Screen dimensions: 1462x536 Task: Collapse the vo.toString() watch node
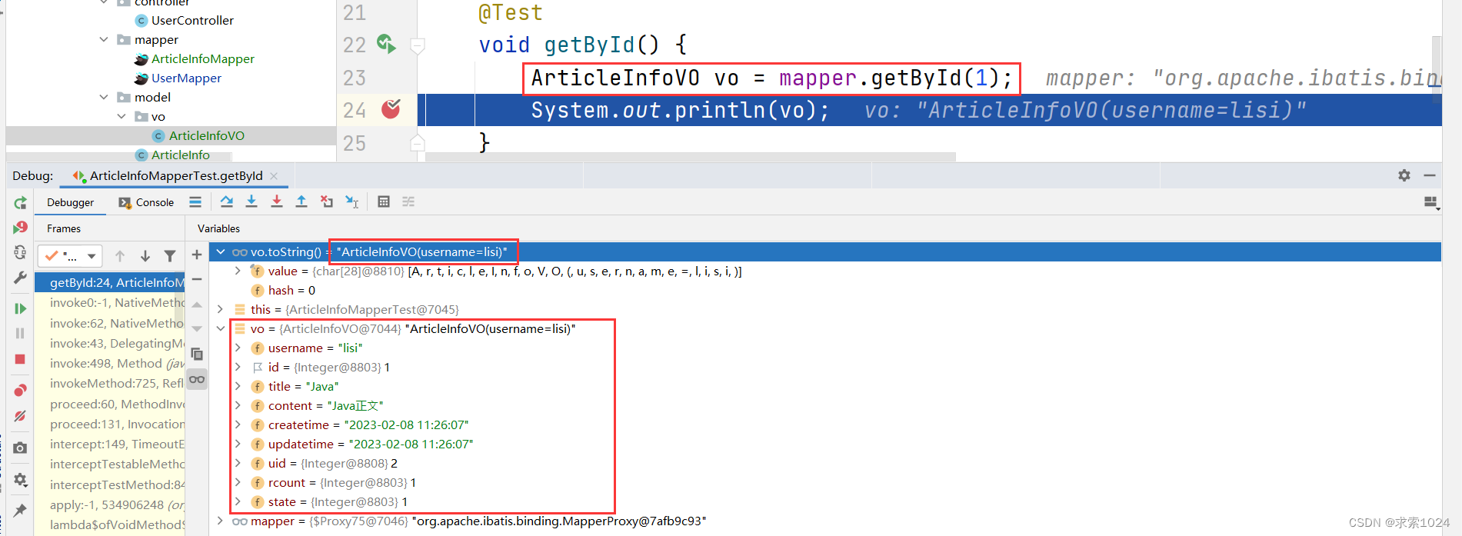coord(221,251)
